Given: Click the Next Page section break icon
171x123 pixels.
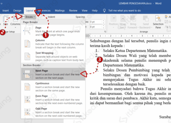Looking at the screenshot, I should click(x=27, y=74).
